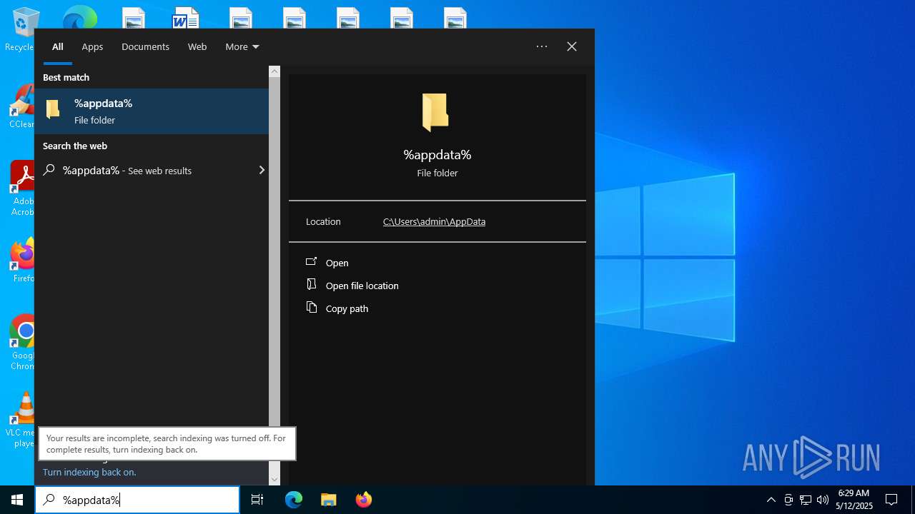This screenshot has width=915, height=514.
Task: Open the Action Center notifications icon
Action: [891, 500]
